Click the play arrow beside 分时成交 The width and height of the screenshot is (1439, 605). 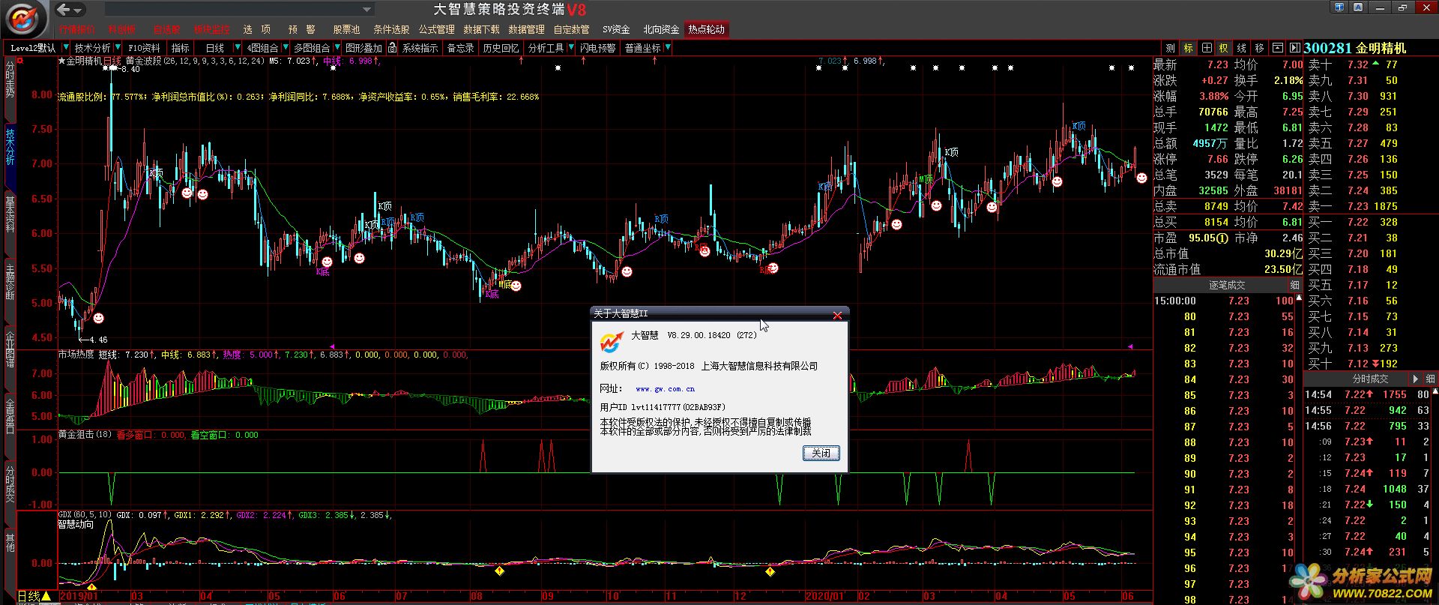pos(1415,379)
